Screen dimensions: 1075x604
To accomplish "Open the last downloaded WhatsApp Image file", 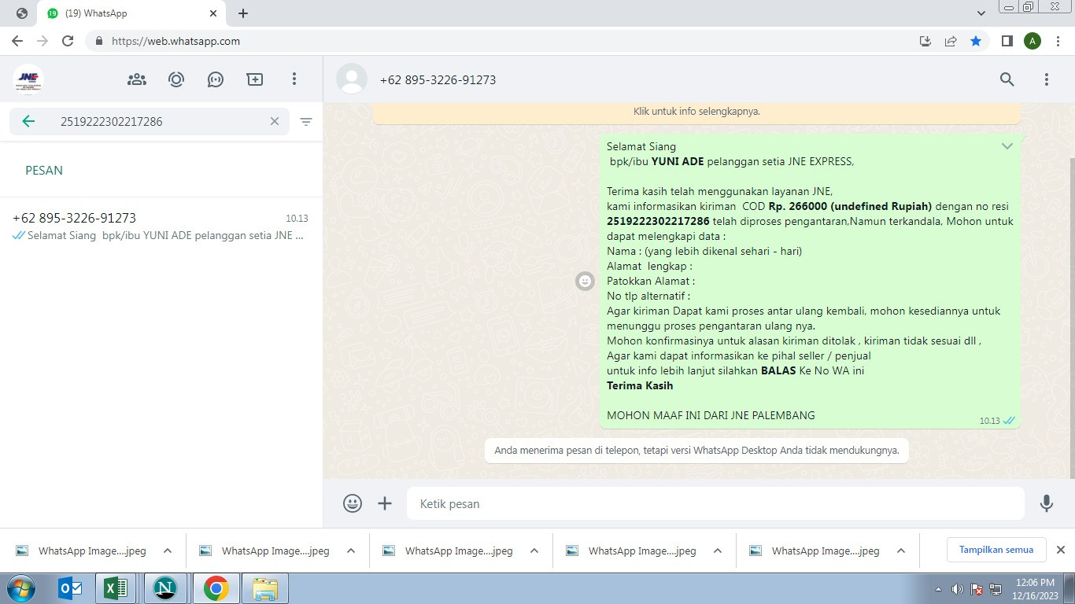I will point(815,551).
